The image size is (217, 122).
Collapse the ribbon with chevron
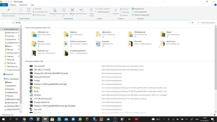click(x=213, y=5)
